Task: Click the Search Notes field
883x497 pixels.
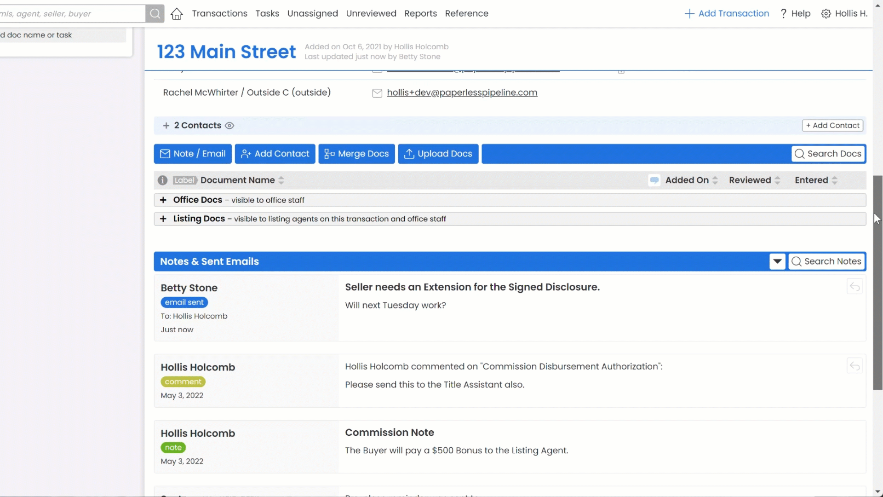Action: (827, 261)
